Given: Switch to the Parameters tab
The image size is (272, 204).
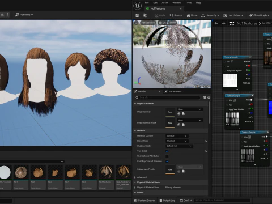Looking at the screenshot, I should pyautogui.click(x=175, y=91).
